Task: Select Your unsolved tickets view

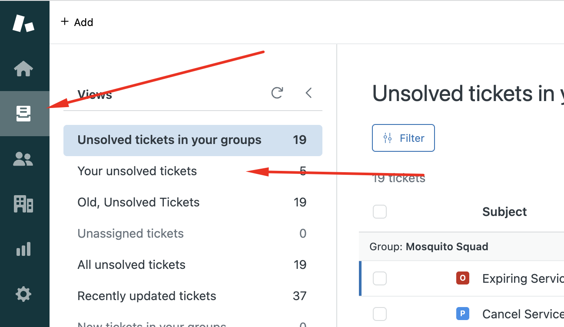Action: coord(137,171)
